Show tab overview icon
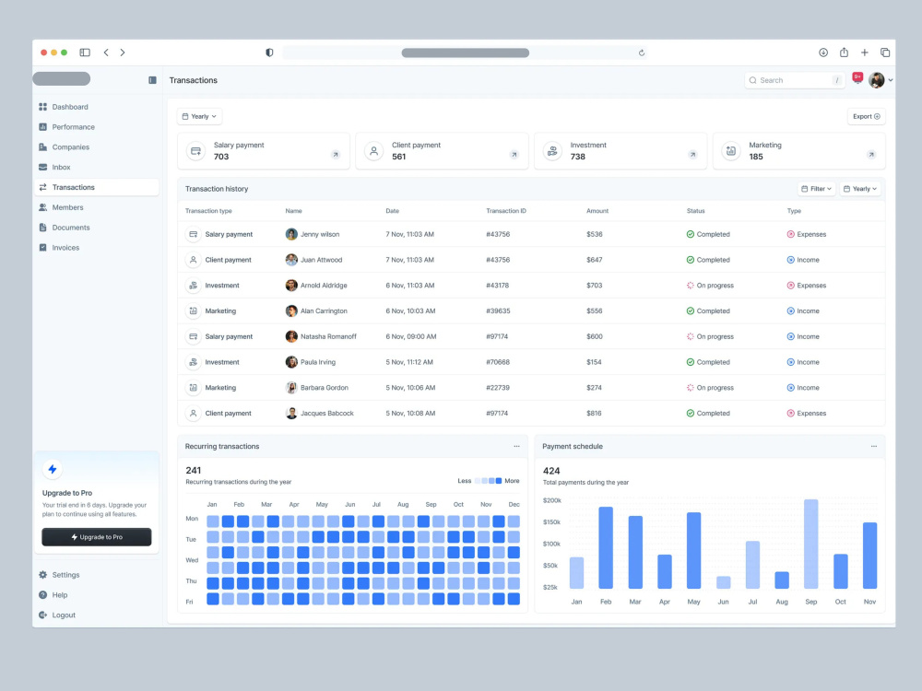The image size is (922, 691). pyautogui.click(x=885, y=53)
